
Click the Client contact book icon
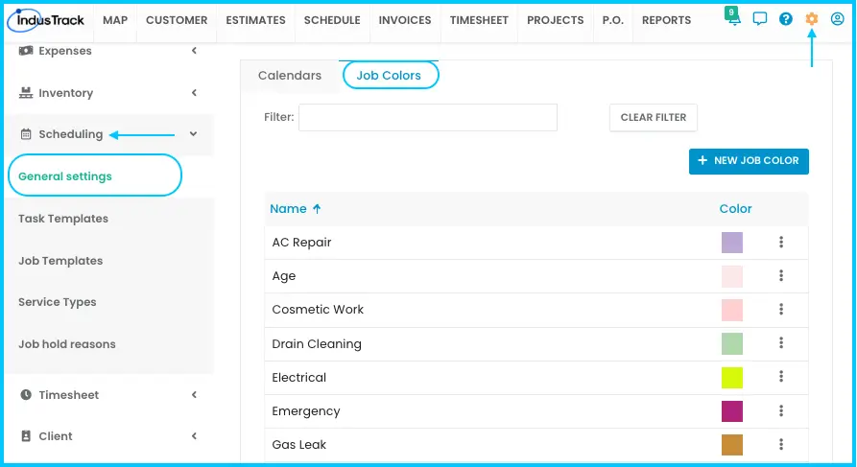coord(26,436)
